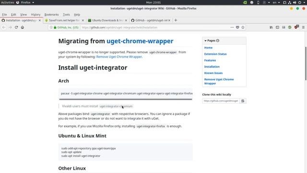Focus the clone wiki URL field
307x173 pixels.
tap(221, 101)
